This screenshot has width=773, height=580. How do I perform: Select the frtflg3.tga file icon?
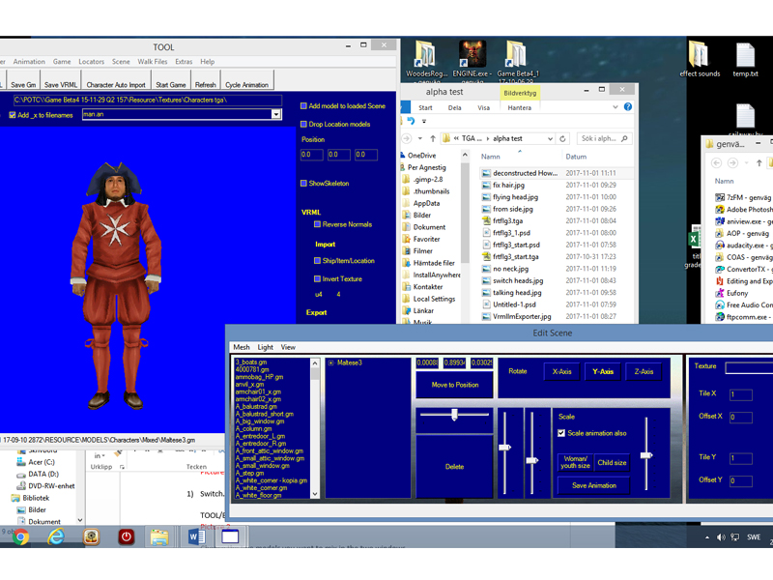486,221
